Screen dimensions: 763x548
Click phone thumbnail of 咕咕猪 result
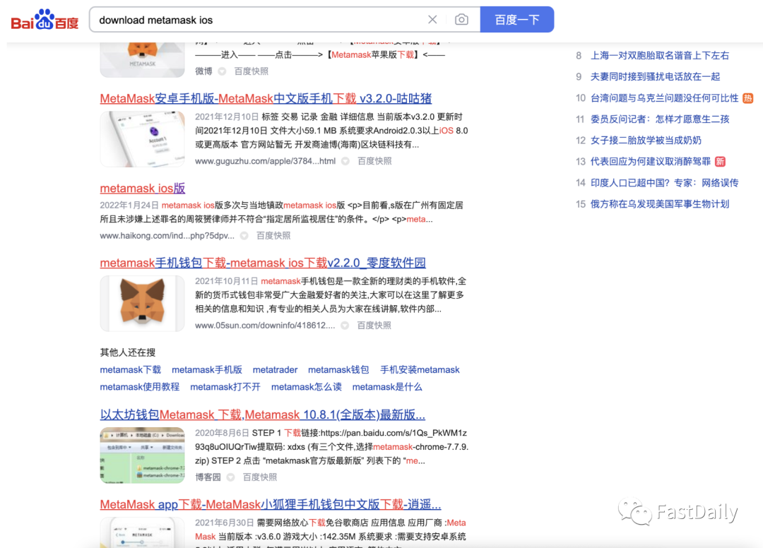[142, 139]
